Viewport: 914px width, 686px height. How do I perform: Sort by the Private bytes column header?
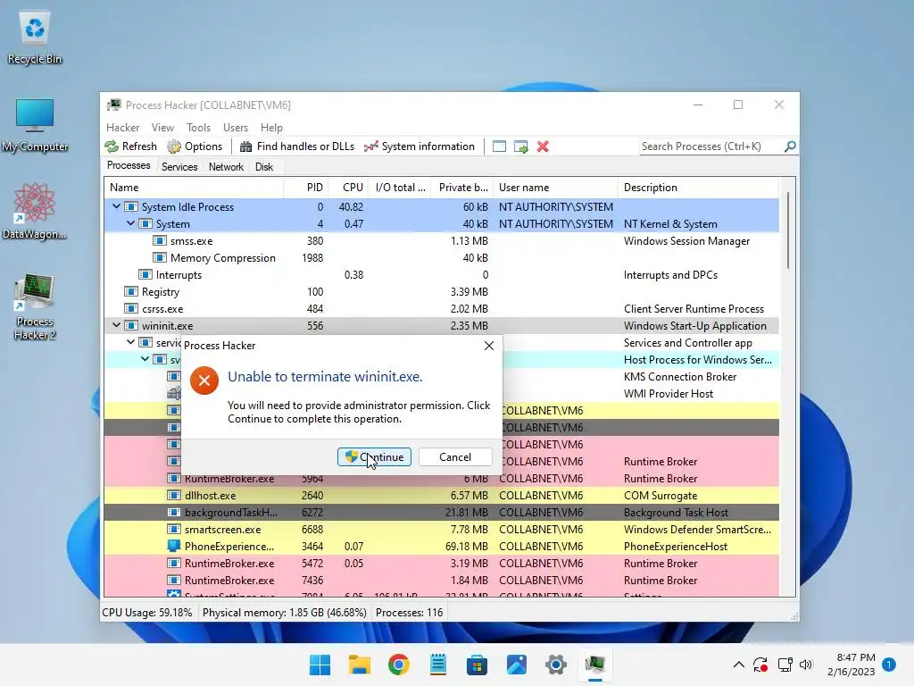[x=462, y=188]
